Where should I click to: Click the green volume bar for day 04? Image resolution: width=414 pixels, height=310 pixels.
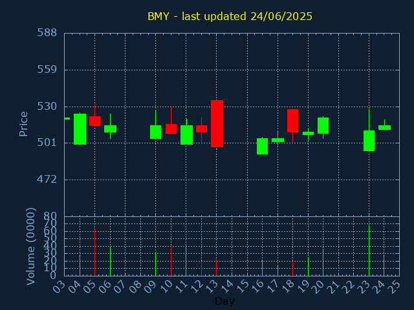[x=80, y=265]
